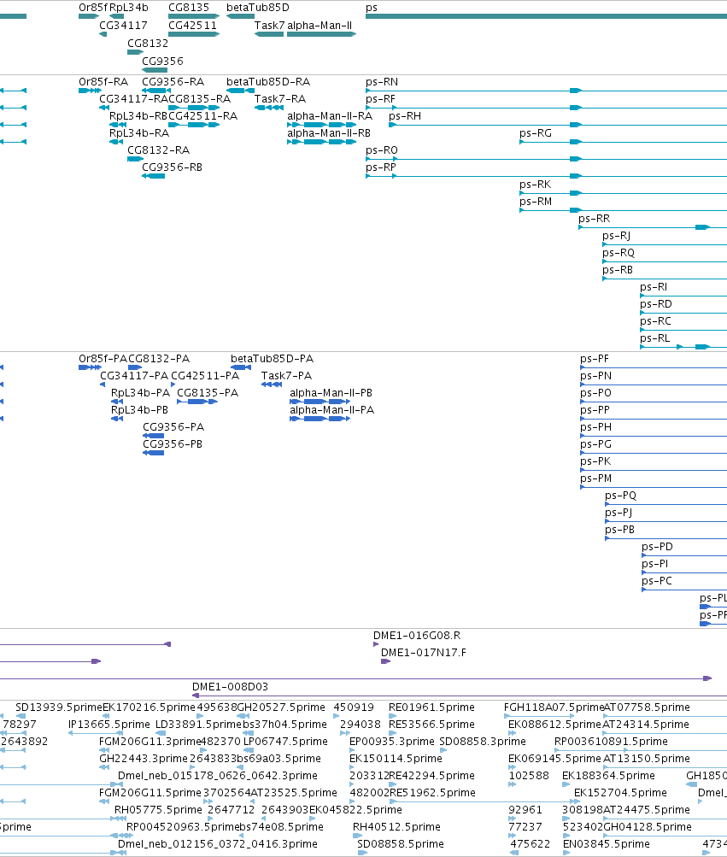Select the alpha-Man-II-PB protein
727x857 pixels.
(320, 402)
